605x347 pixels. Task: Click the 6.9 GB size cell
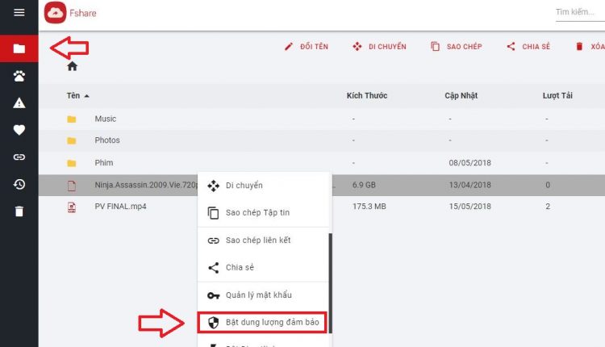(364, 185)
